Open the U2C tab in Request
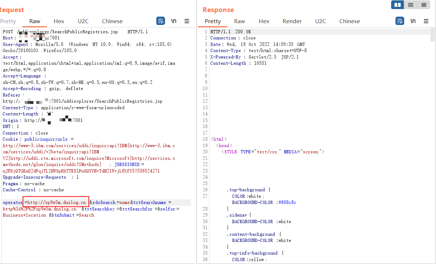 [x=83, y=21]
